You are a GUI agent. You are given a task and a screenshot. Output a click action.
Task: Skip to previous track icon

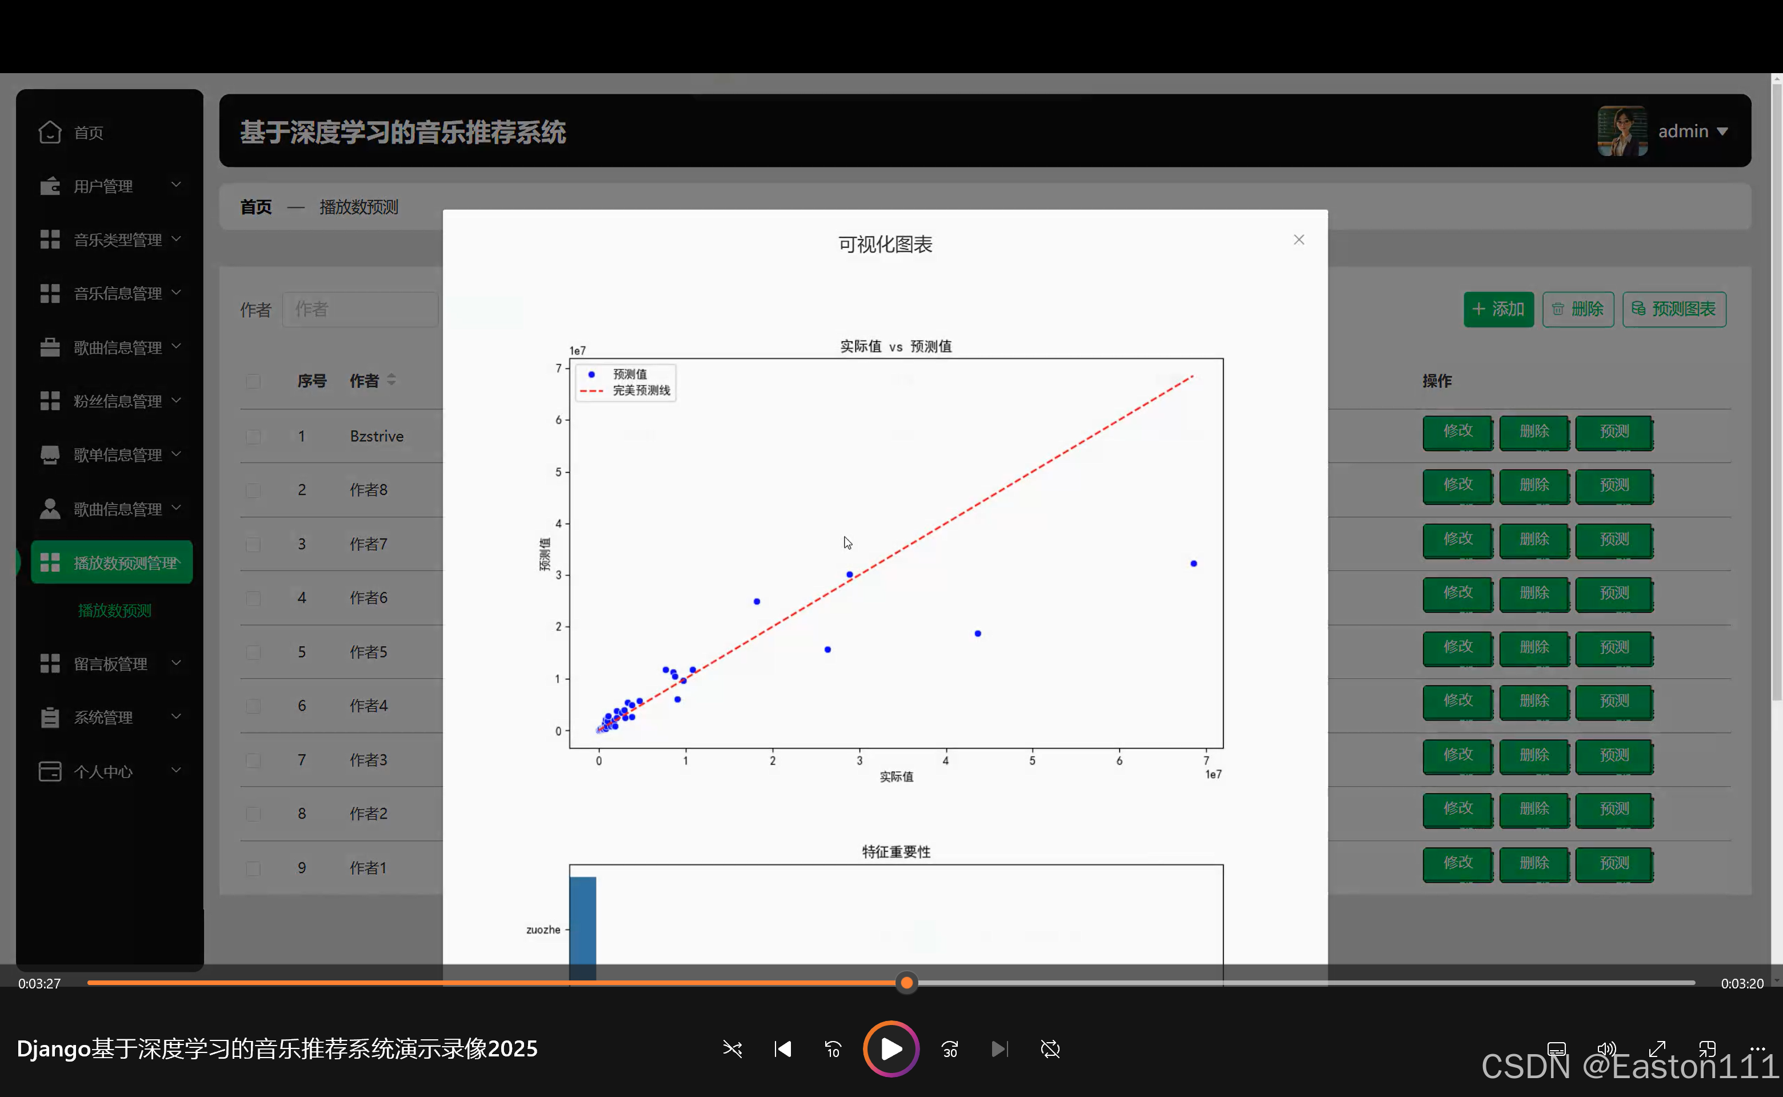783,1049
